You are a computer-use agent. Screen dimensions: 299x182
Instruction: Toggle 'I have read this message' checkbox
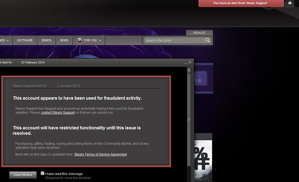[42, 173]
